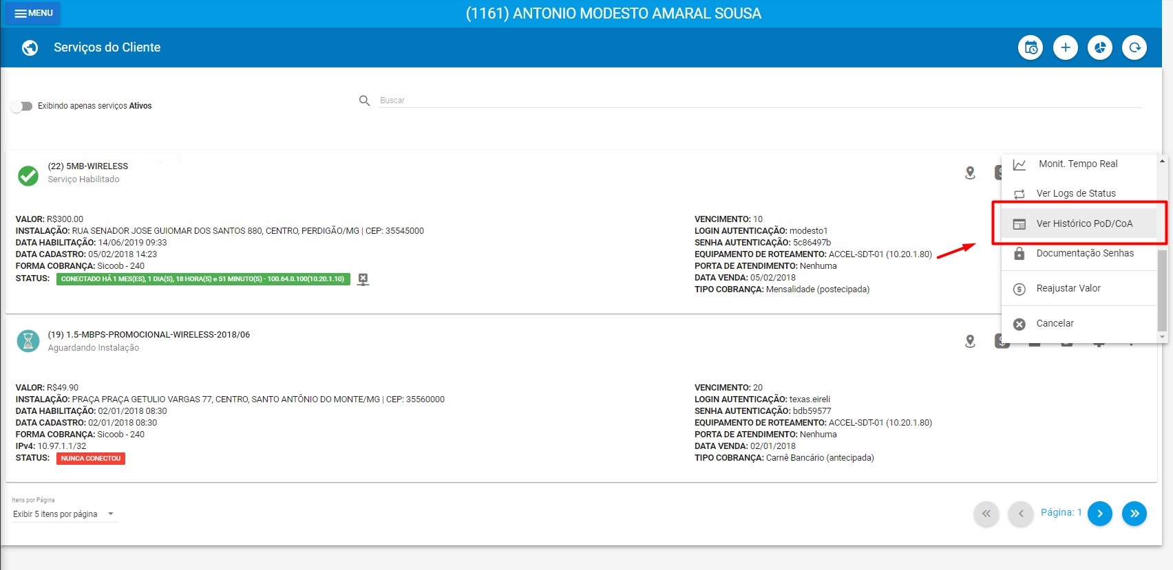
Task: Click Cancelar in the context menu
Action: tap(1079, 323)
